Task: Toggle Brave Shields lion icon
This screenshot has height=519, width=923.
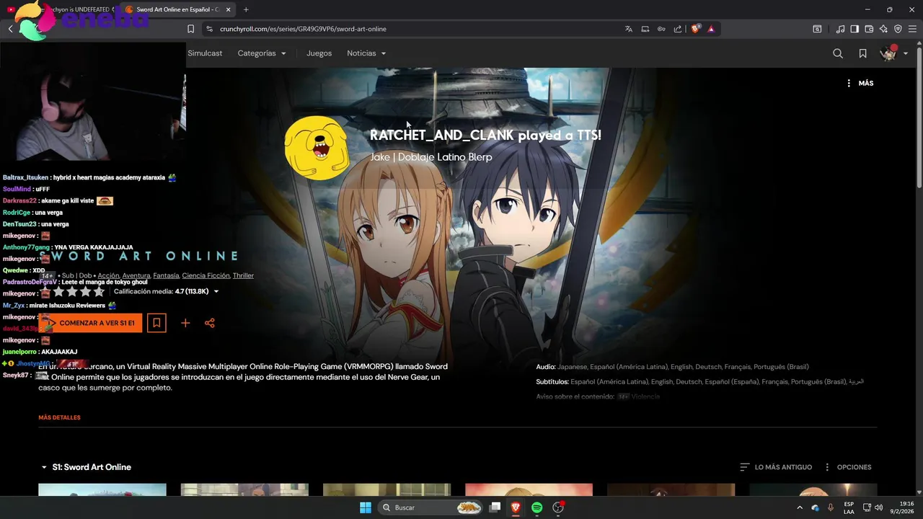Action: click(695, 29)
